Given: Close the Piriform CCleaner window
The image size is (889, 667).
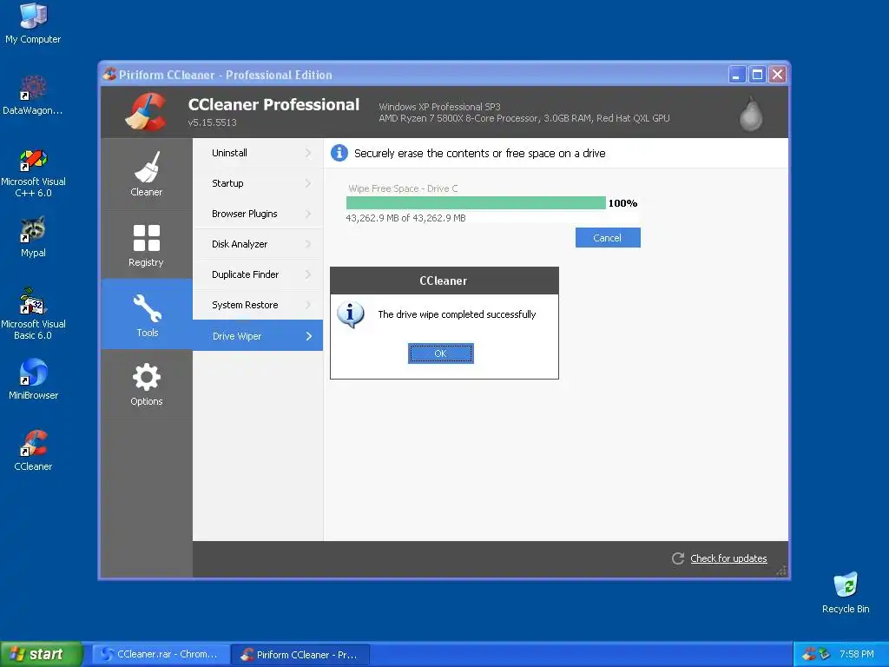Looking at the screenshot, I should pos(777,75).
